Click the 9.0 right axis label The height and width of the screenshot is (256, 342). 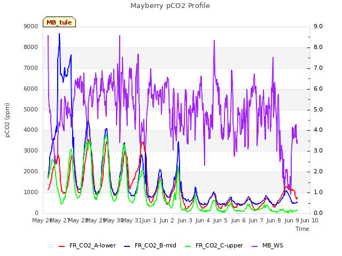point(318,26)
